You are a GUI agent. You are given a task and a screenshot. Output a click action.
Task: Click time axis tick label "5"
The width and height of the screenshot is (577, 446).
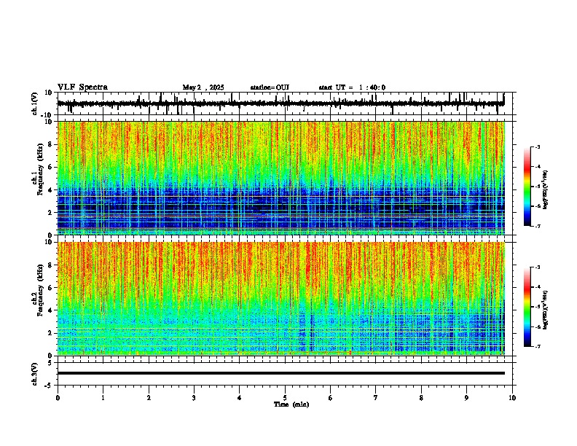click(x=285, y=398)
